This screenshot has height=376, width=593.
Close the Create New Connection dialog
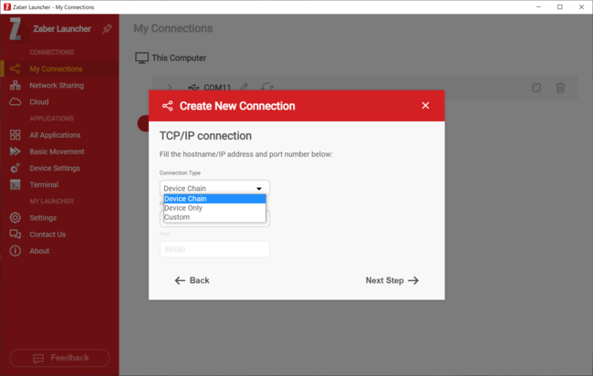[x=425, y=106]
